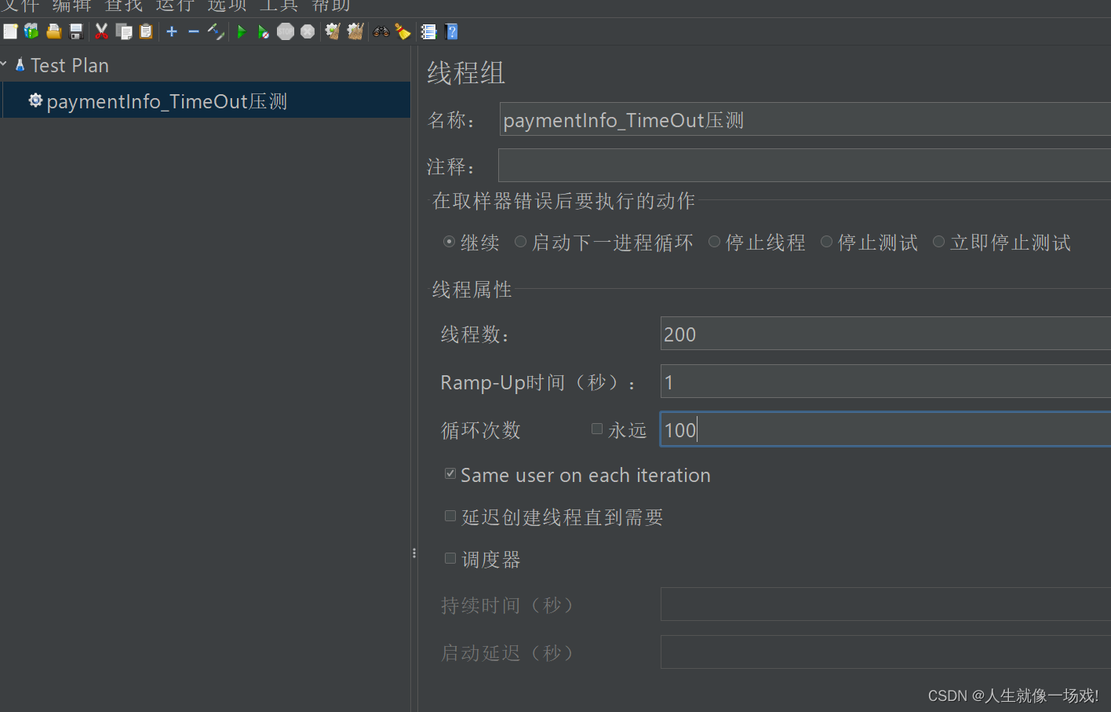Select the Test Plan tree label
The image size is (1111, 712).
click(70, 65)
